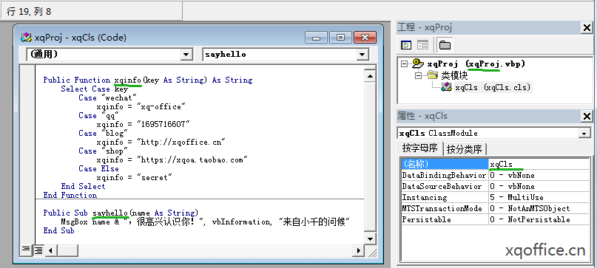This screenshot has width=597, height=268.
Task: Close the 属性 - xqCls panel
Action: pyautogui.click(x=587, y=117)
